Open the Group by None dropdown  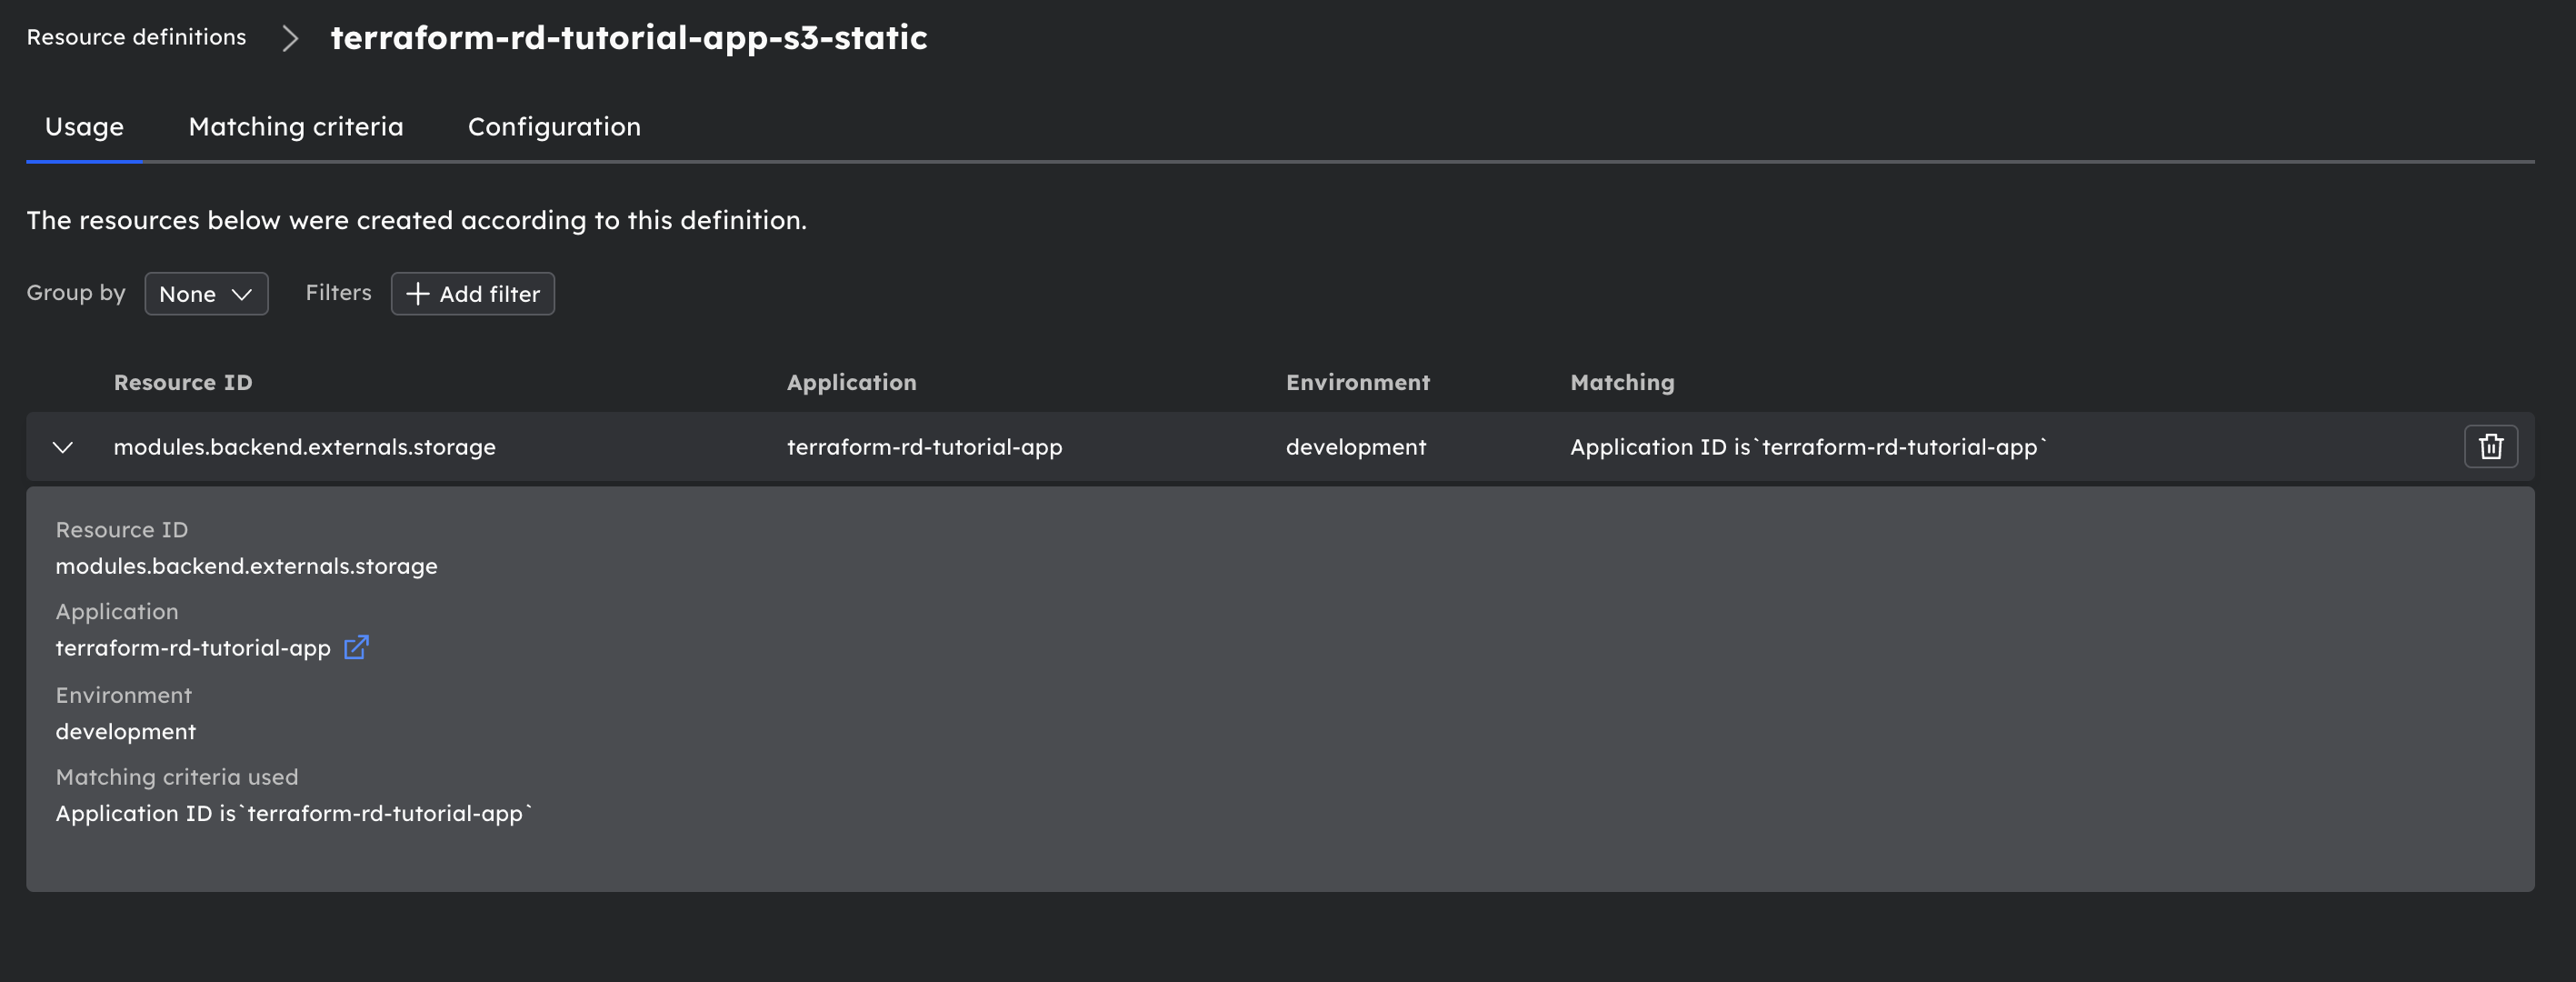pos(206,294)
